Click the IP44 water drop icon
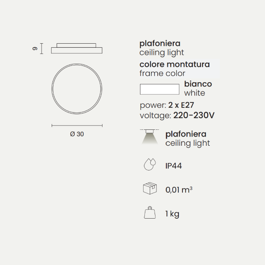Image resolution: width=265 pixels, height=265 pixels. pyautogui.click(x=150, y=165)
